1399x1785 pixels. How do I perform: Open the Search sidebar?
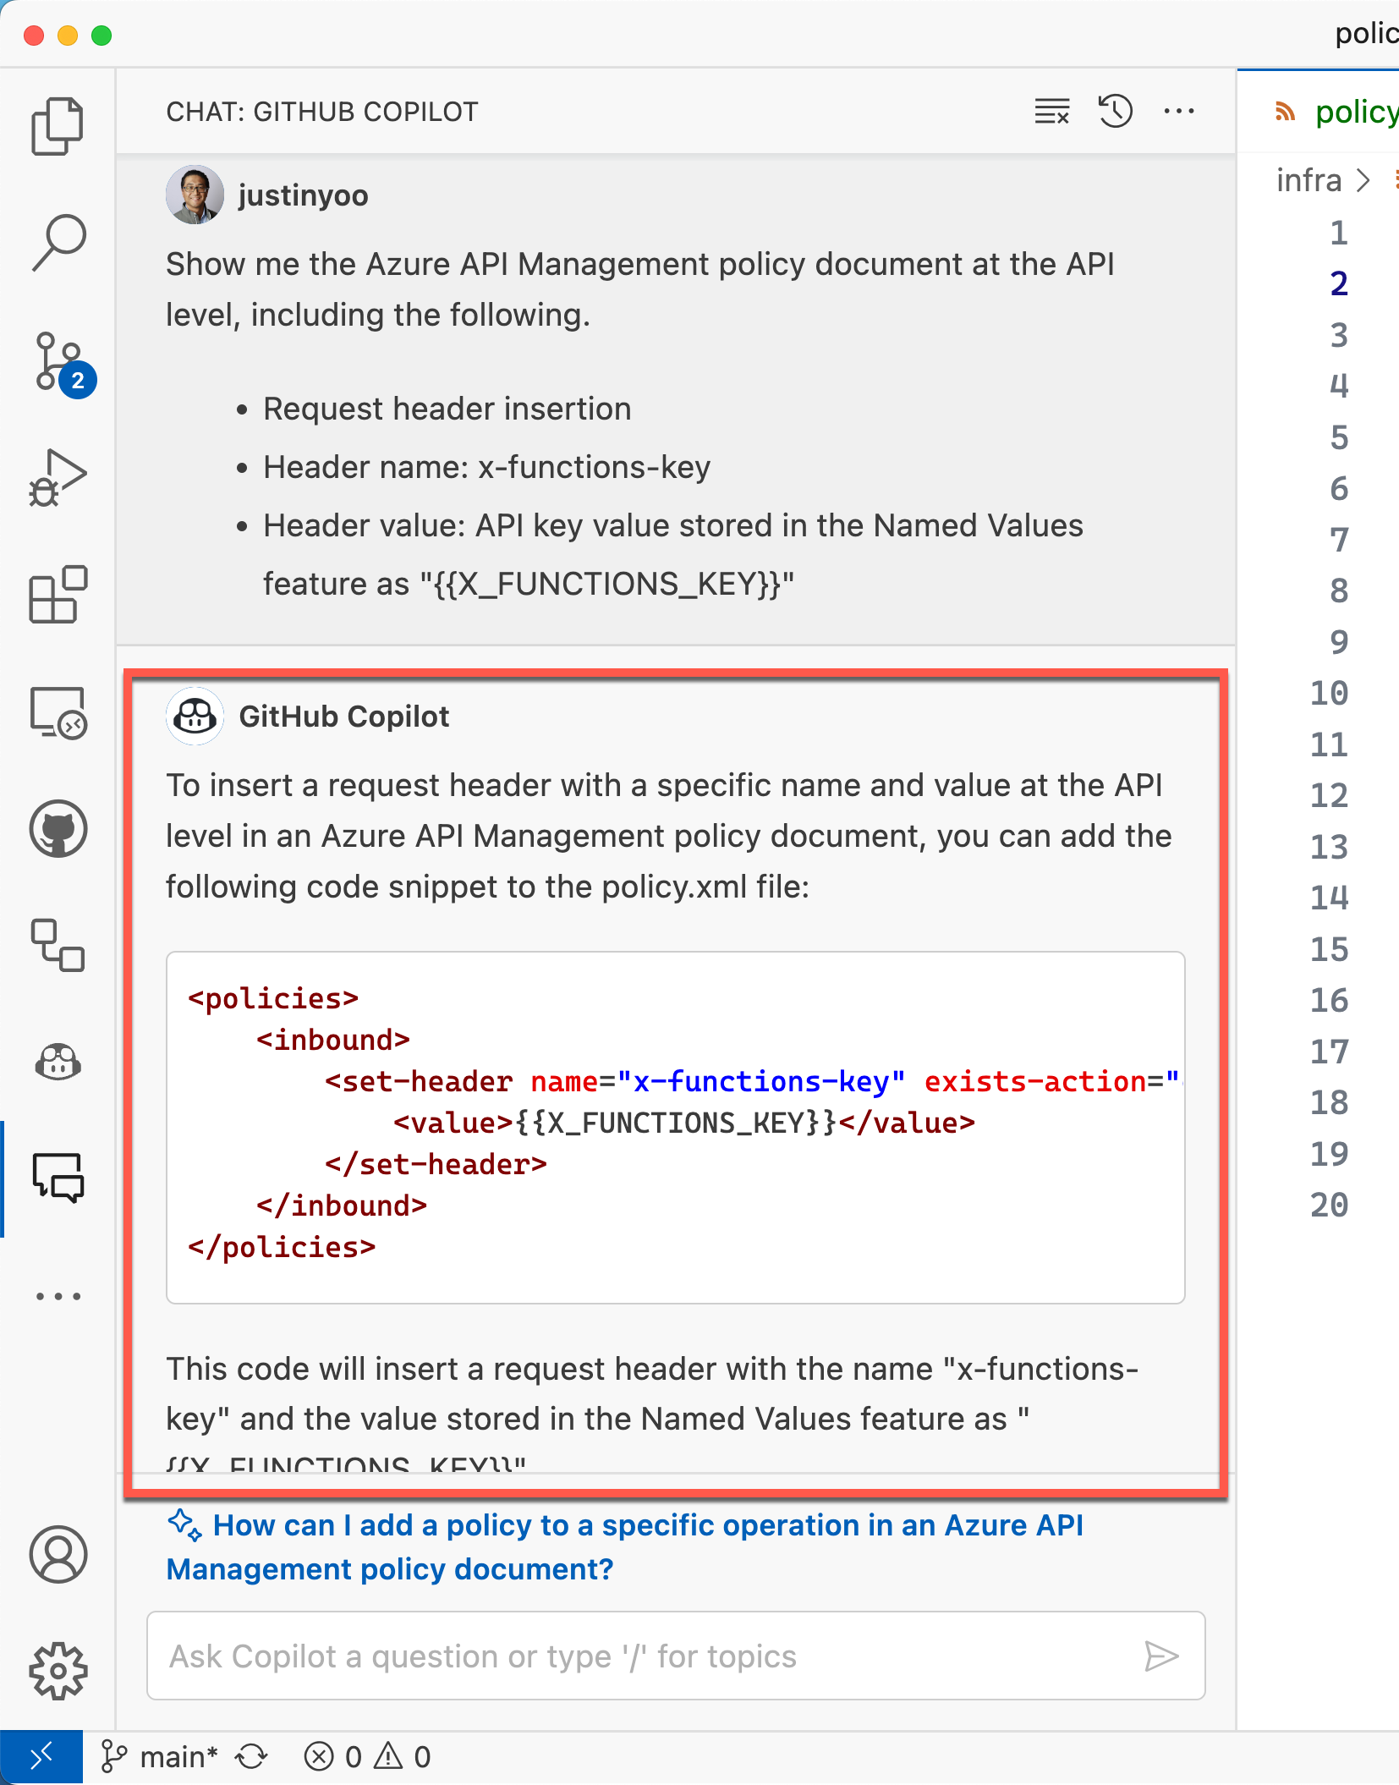pos(58,241)
